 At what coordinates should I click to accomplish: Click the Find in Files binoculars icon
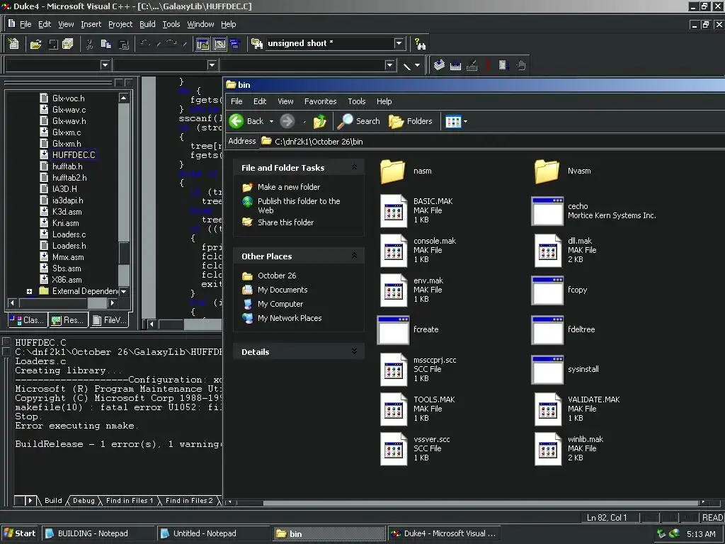click(256, 44)
